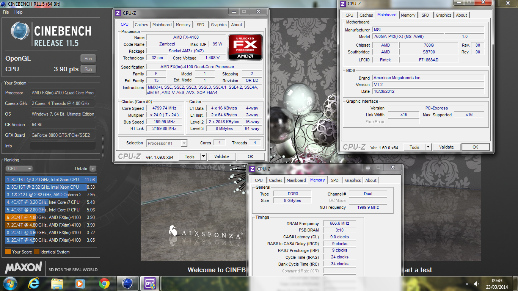Select ranking row 12C/12T AMD Opteron
The width and height of the screenshot is (518, 291).
pyautogui.click(x=51, y=195)
